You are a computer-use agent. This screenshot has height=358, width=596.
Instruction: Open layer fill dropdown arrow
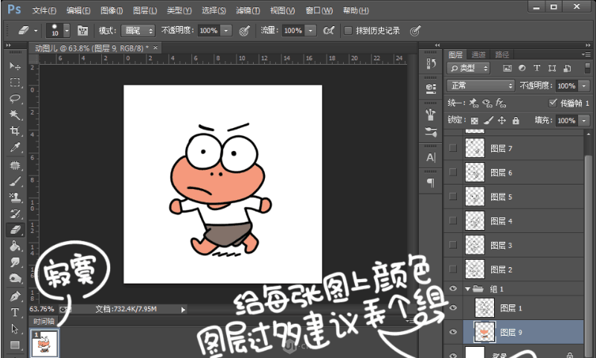pos(584,121)
